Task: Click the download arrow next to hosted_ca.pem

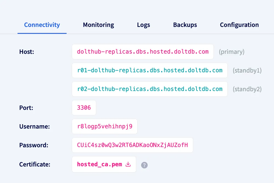Action: pos(128,164)
